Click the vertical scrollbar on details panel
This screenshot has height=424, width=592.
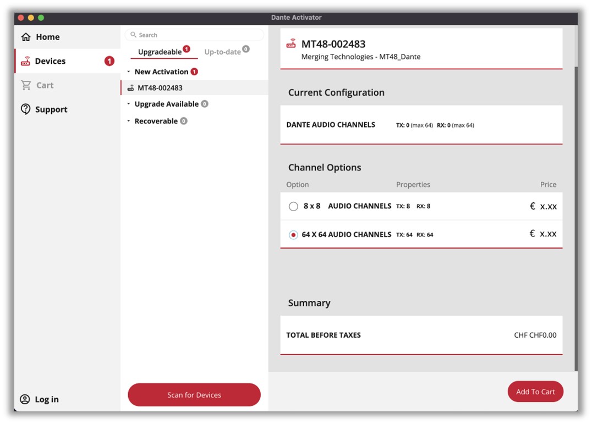click(575, 220)
